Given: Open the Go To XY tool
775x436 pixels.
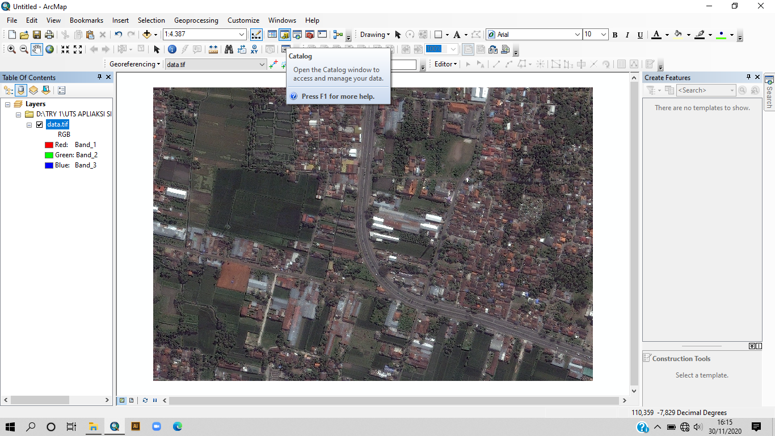Looking at the screenshot, I should click(x=254, y=49).
